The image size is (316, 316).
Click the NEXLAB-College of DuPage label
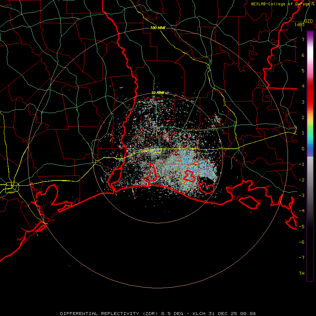tap(280, 4)
